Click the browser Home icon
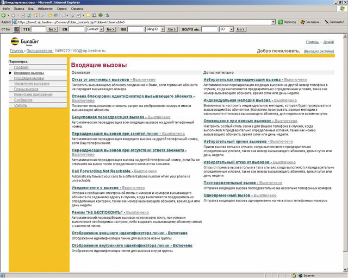This screenshot has width=348, height=278. coord(36,15)
